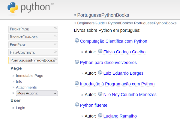The height and width of the screenshot is (122, 180).
Task: Open Introdução à Programação com Python link
Action: click(117, 84)
